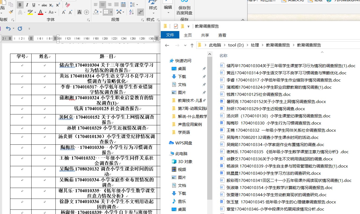Image resolution: width=360 pixels, height=214 pixels.
Task: Toggle subscript formatting
Action: pos(51,5)
